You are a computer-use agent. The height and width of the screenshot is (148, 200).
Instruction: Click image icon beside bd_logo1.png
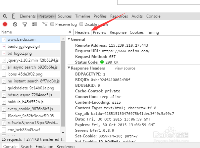click(4, 53)
